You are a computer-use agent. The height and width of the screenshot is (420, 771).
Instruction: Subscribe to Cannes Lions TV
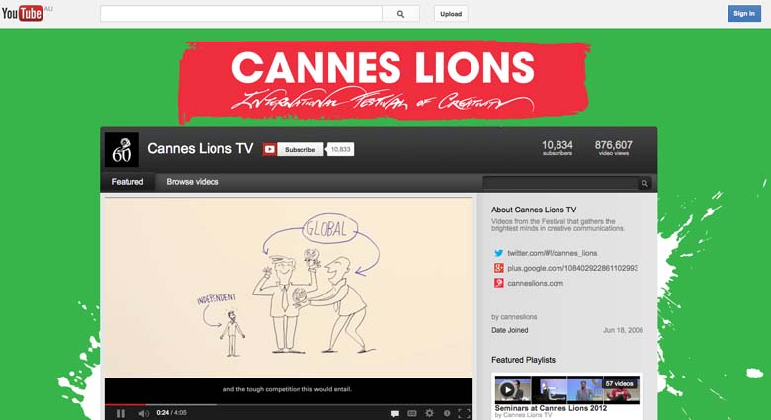click(x=300, y=149)
